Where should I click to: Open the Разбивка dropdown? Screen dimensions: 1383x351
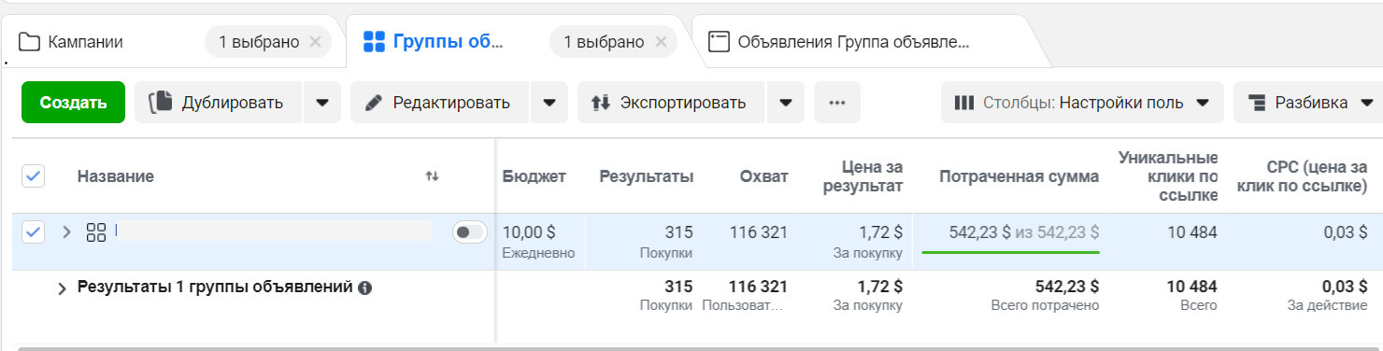pos(1310,103)
